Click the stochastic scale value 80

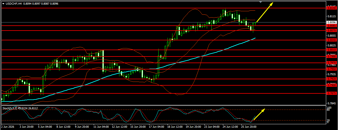coord(328,110)
